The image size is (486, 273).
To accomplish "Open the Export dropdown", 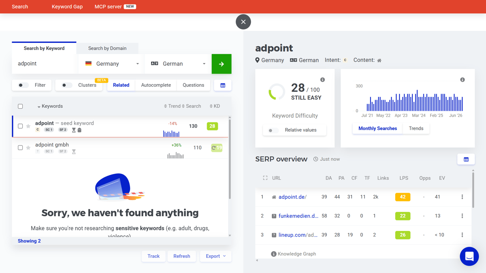I will (x=215, y=256).
